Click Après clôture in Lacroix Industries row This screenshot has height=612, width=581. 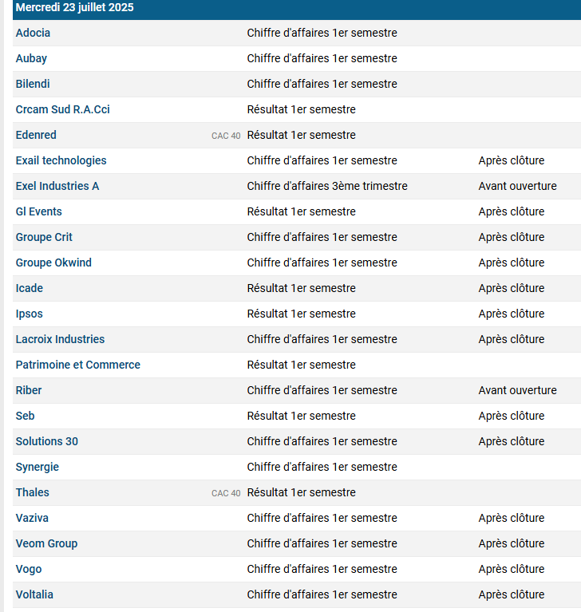click(512, 339)
